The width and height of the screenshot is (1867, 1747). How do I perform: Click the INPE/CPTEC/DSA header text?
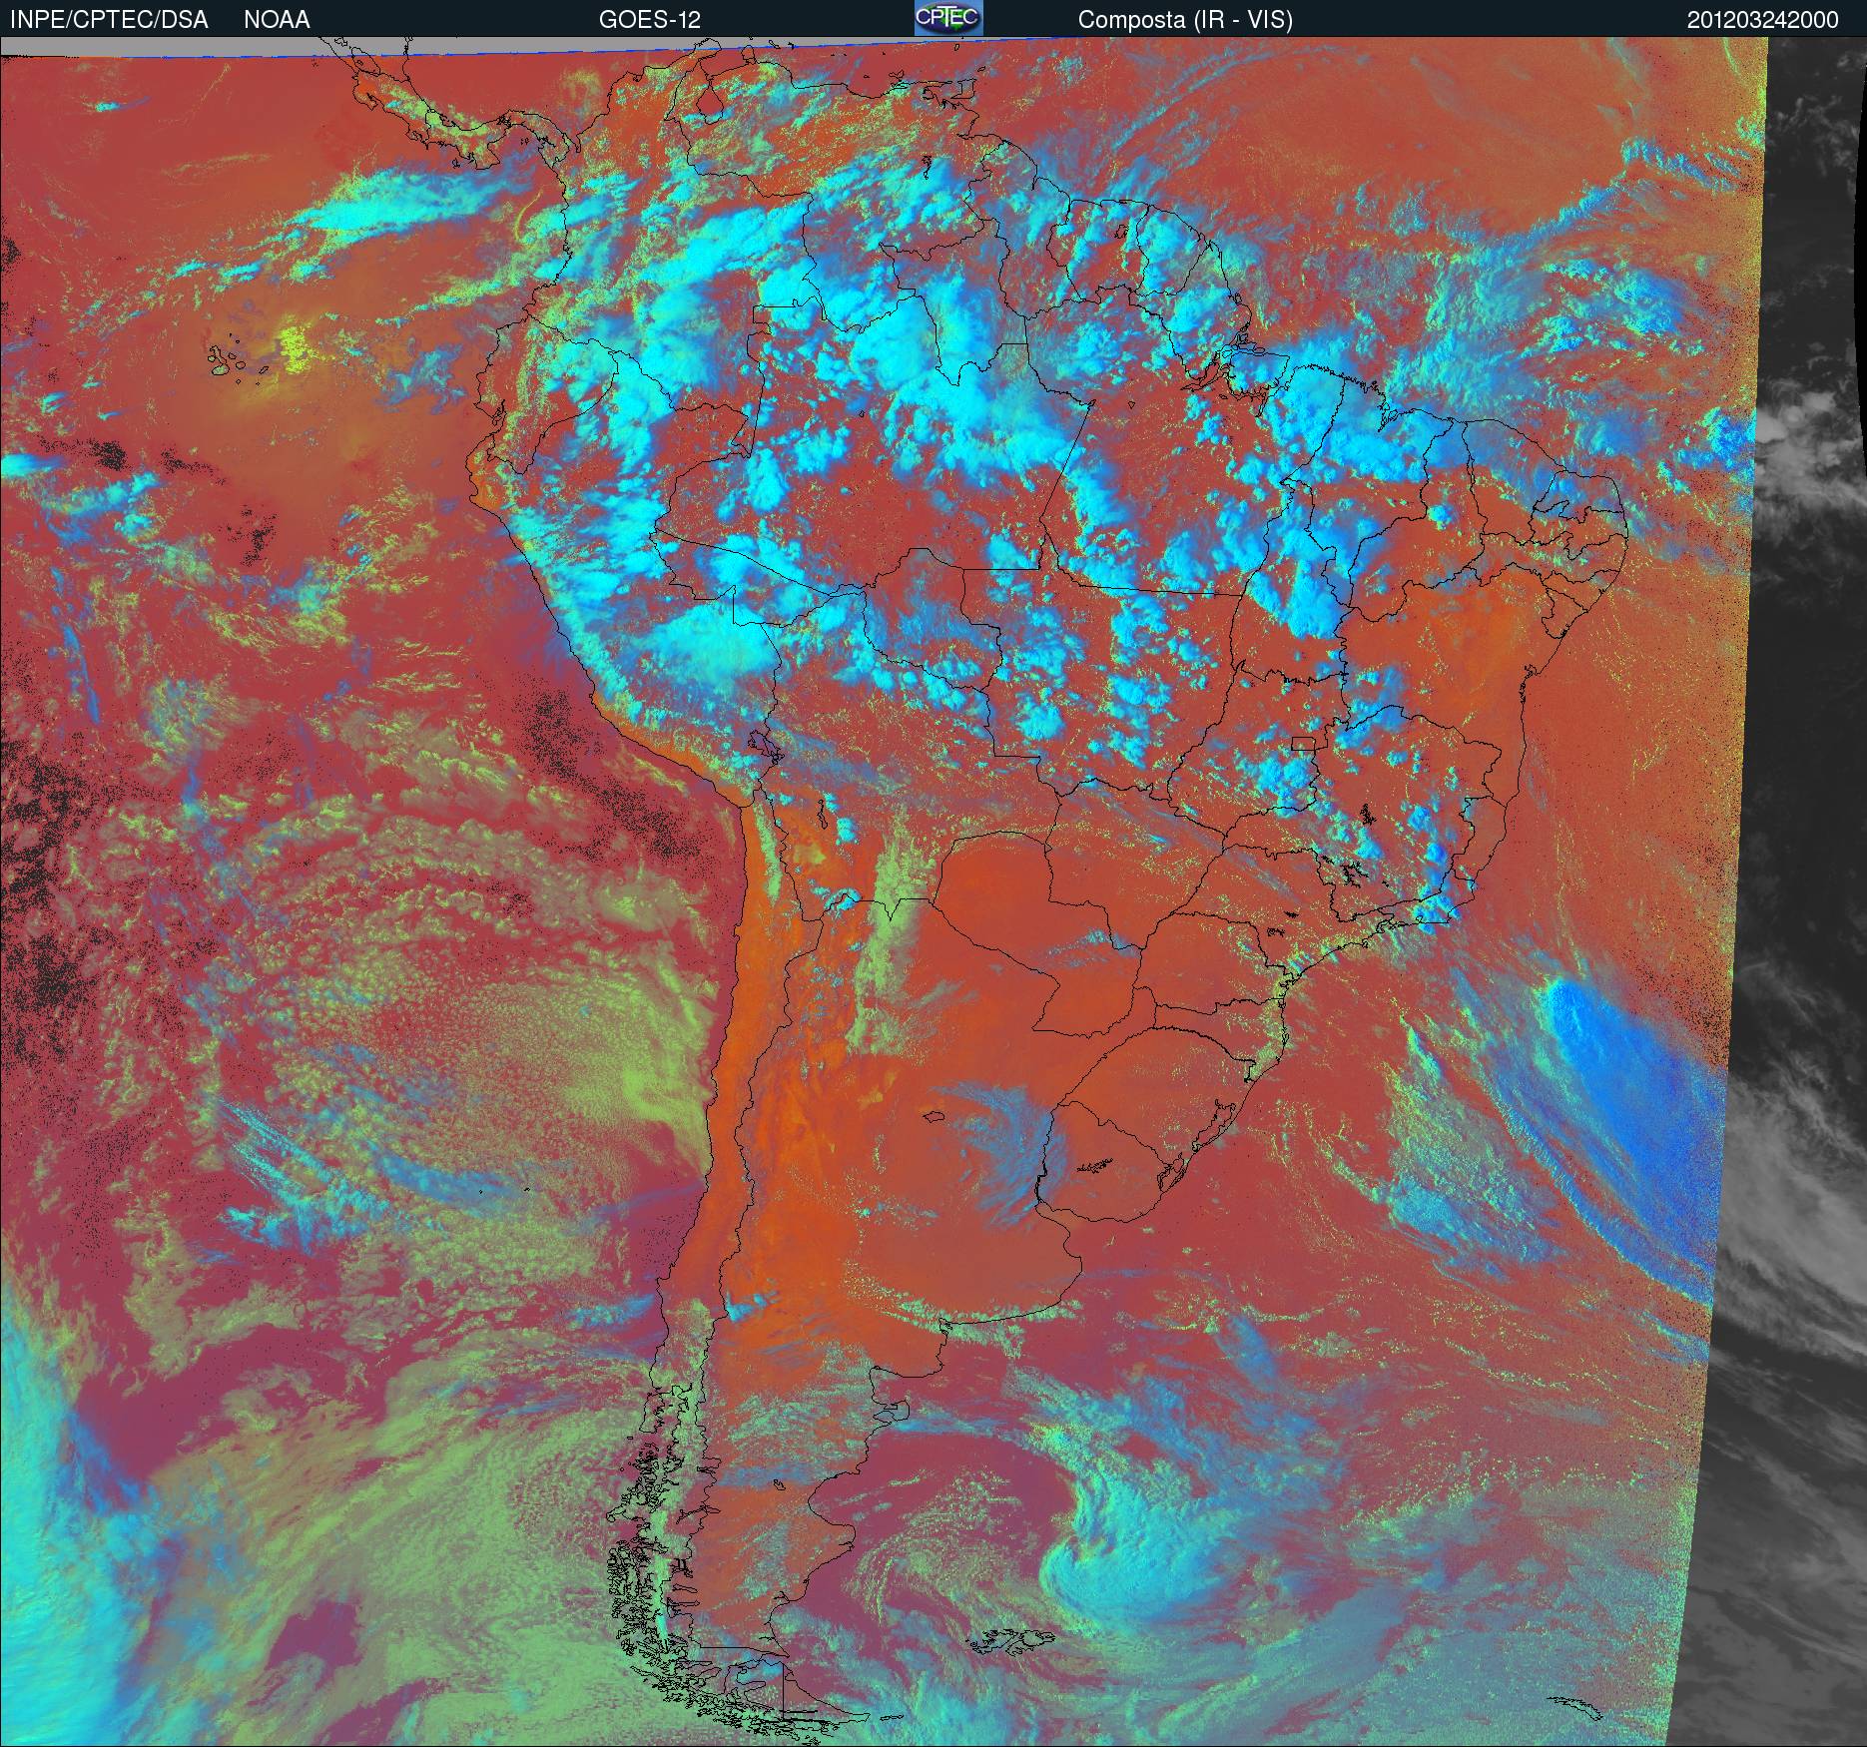(x=109, y=20)
